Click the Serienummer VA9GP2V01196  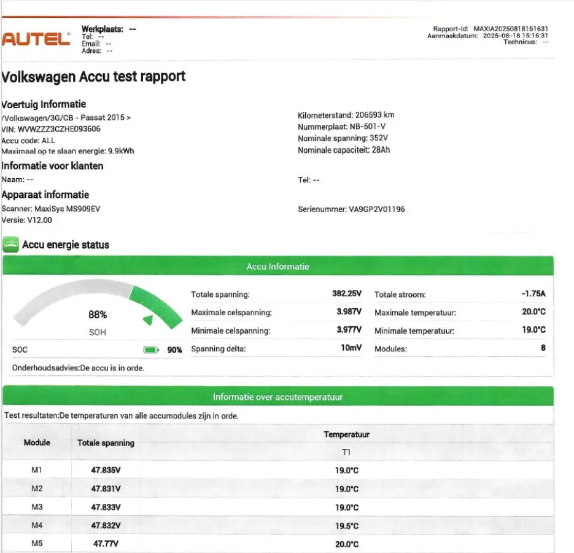point(351,210)
